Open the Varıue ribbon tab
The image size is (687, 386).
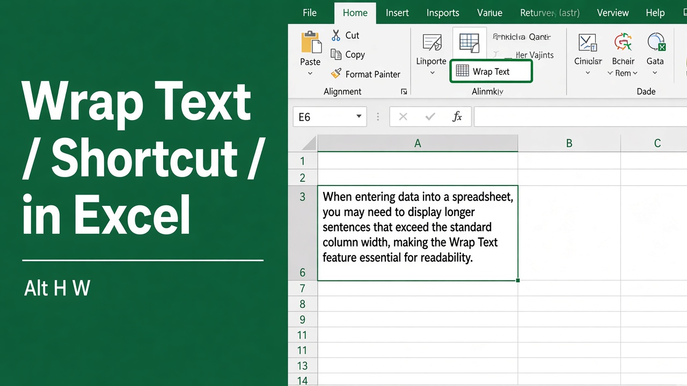[x=489, y=13]
